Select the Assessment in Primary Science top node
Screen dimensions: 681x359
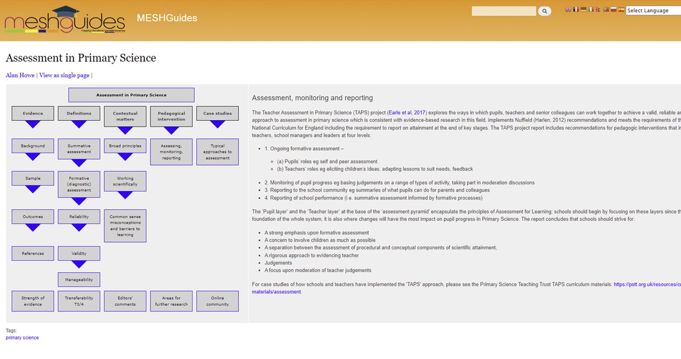click(132, 95)
